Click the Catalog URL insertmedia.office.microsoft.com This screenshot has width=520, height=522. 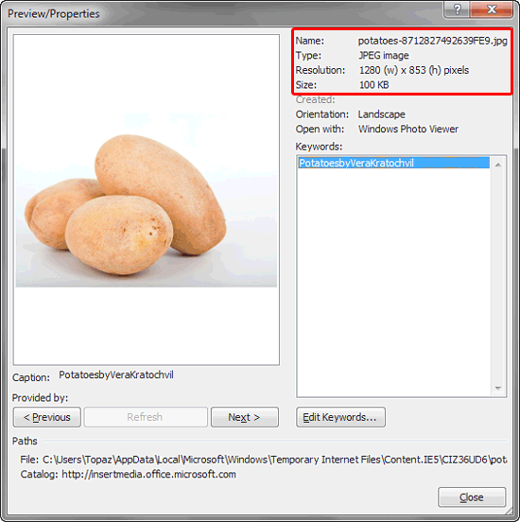click(x=148, y=474)
